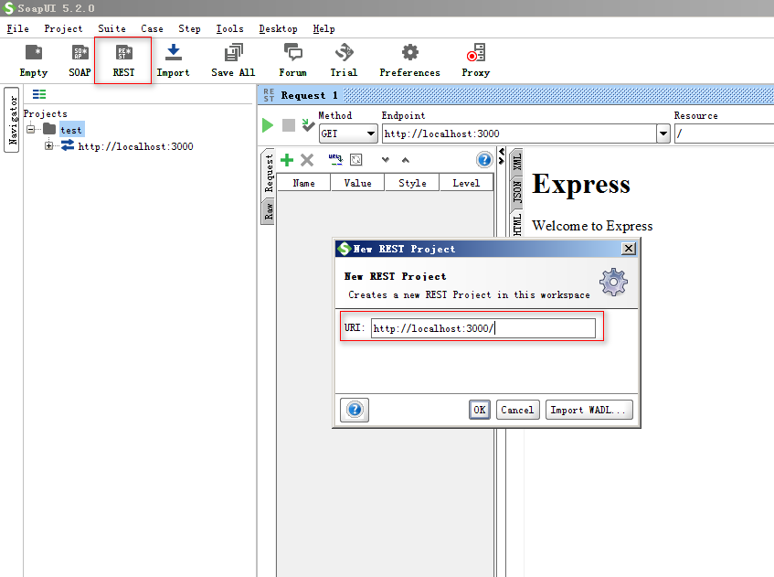Screen dimensions: 774x577
Task: Open the Step menu
Action: coord(189,28)
